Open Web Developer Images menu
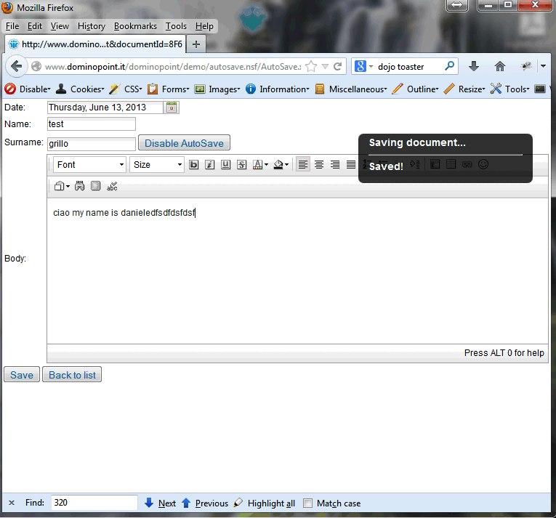Screen dimensions: 556x518 (x=217, y=89)
